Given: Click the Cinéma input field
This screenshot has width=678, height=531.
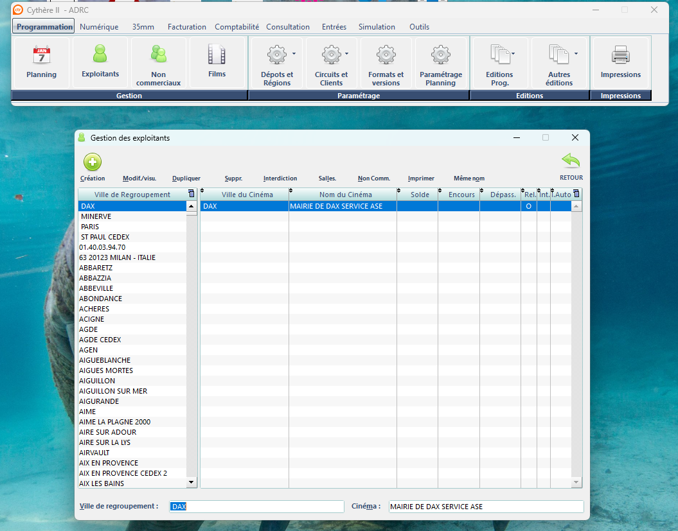Looking at the screenshot, I should 486,507.
